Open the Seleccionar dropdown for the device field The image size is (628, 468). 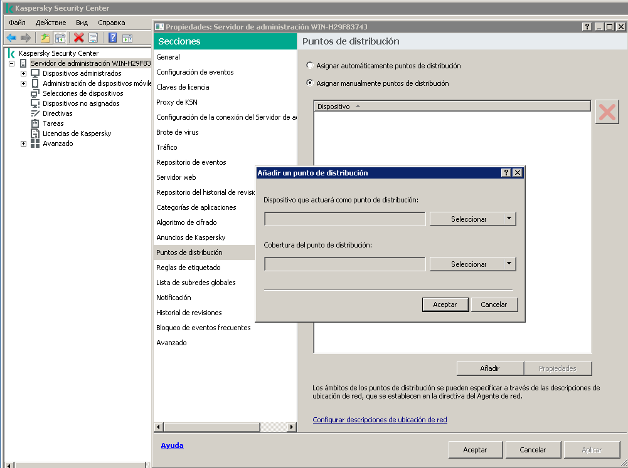467,219
